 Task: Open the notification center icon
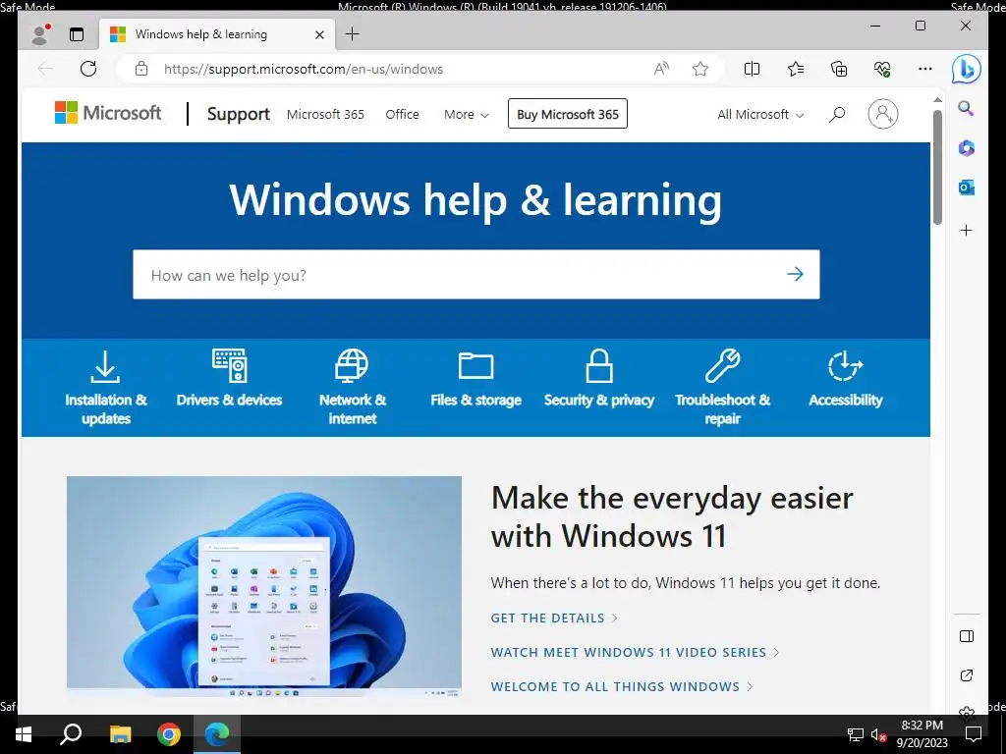pos(974,734)
